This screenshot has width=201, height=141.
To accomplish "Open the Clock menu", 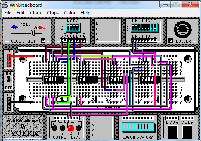I will (36, 13).
